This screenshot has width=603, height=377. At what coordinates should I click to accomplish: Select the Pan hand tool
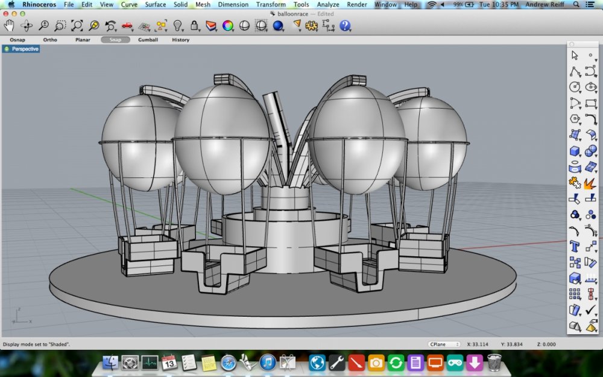[x=10, y=25]
